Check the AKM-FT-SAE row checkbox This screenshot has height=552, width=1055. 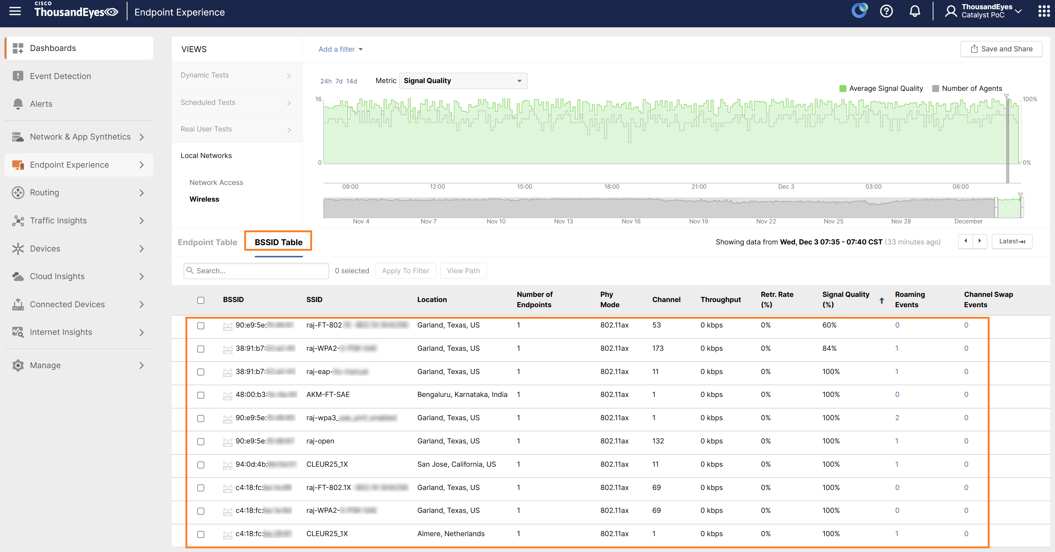[201, 395]
